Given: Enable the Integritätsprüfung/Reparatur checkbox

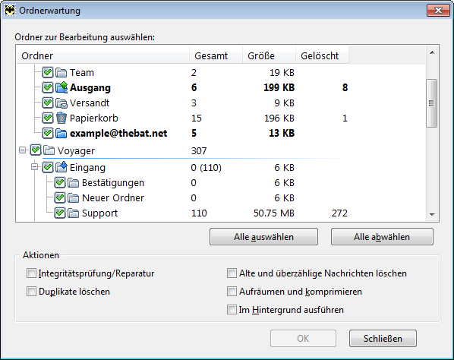Looking at the screenshot, I should [31, 273].
